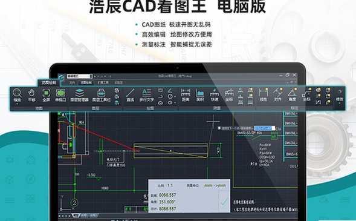Choose the 直线 line drawing tool
This screenshot has width=356, height=221.
pyautogui.click(x=130, y=95)
